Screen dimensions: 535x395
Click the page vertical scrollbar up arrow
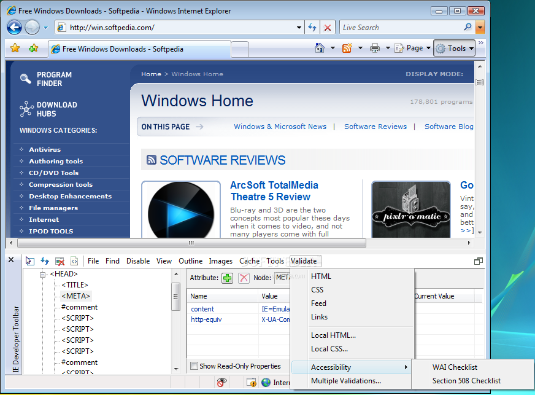tap(480, 66)
